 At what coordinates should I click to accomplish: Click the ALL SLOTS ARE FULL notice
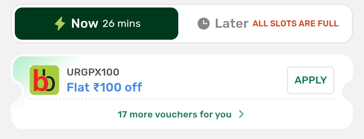coord(295,23)
